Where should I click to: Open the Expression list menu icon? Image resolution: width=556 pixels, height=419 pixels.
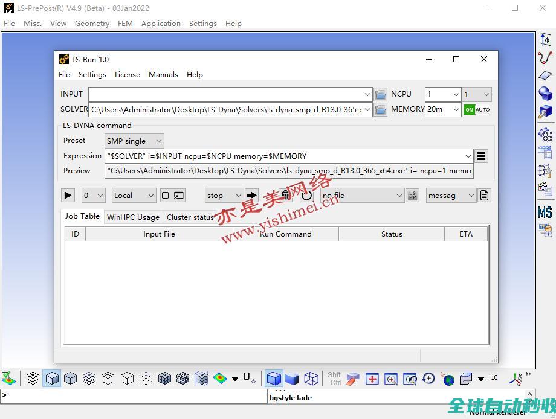(481, 156)
